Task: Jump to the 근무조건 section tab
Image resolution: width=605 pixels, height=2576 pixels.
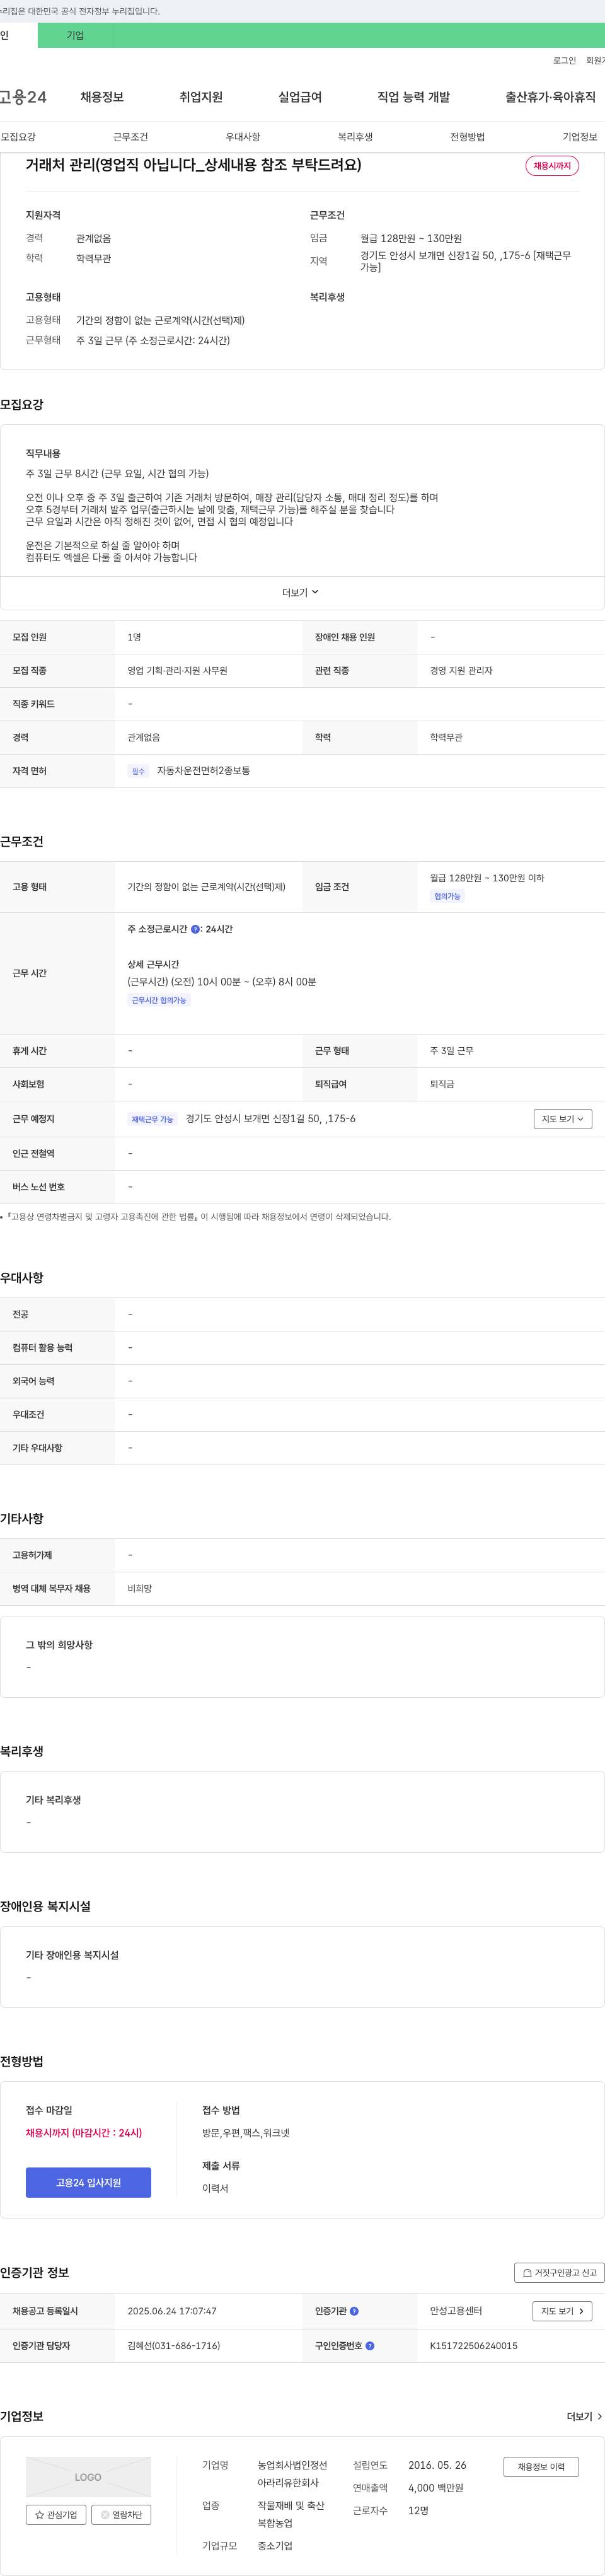Action: 130,137
